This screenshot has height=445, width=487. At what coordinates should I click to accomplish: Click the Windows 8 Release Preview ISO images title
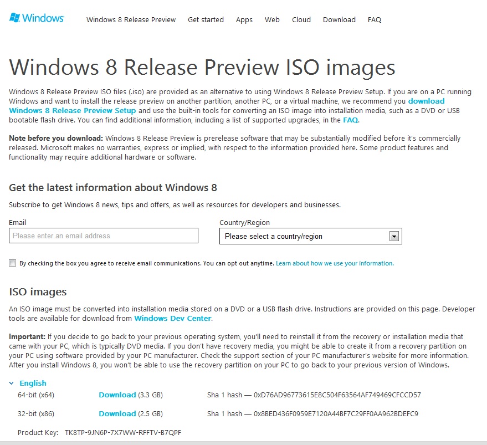pos(202,67)
